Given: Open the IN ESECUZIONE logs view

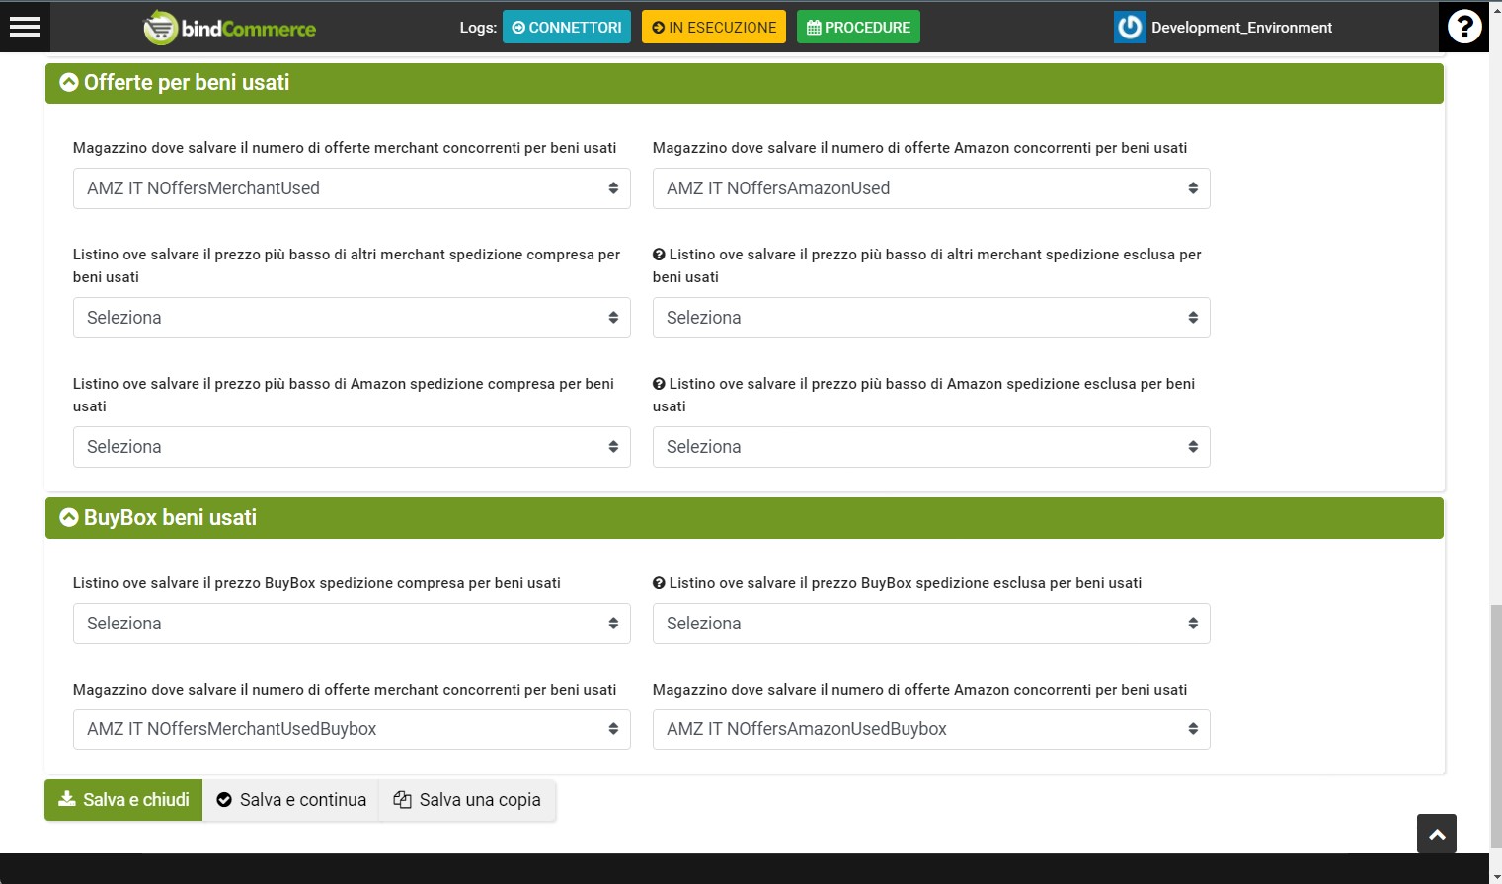Looking at the screenshot, I should (x=713, y=27).
